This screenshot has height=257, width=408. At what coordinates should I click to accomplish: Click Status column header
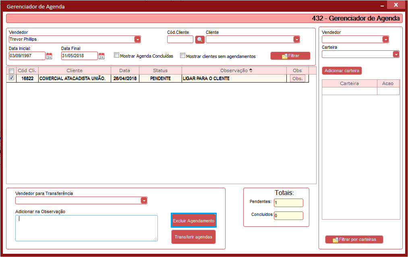click(x=160, y=70)
